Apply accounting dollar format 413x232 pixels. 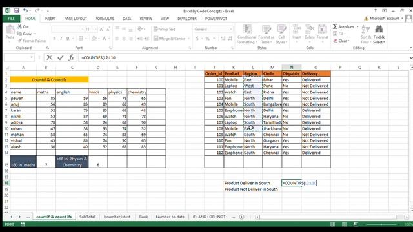[197, 39]
